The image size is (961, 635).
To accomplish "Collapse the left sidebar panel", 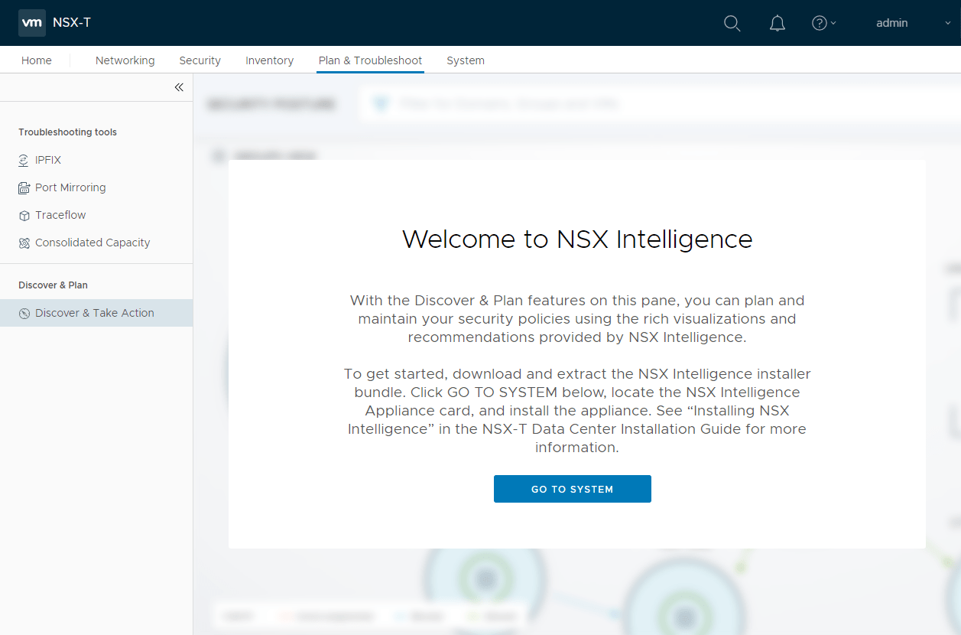I will click(179, 87).
